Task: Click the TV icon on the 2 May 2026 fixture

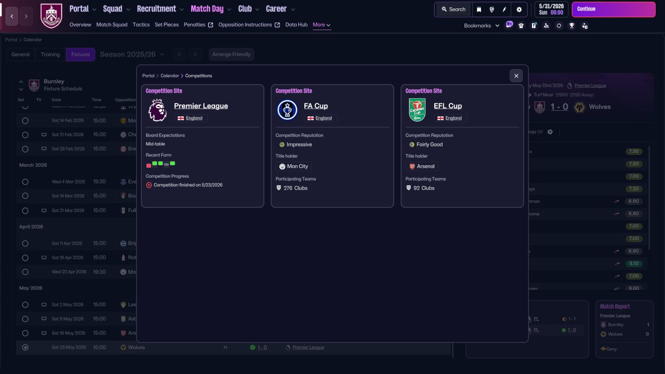Action: tap(44, 304)
